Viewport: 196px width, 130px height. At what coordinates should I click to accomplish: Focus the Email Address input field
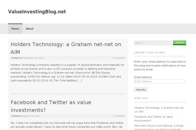(159, 81)
